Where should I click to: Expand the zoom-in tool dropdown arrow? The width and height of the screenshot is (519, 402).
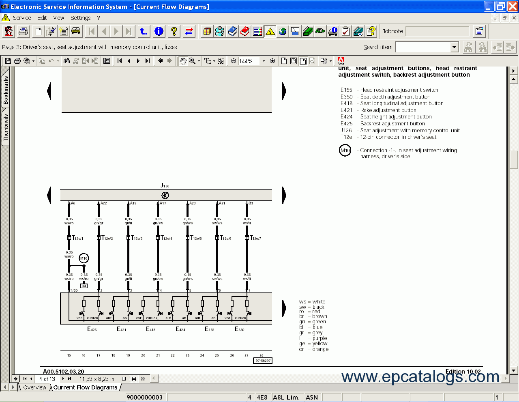(199, 61)
